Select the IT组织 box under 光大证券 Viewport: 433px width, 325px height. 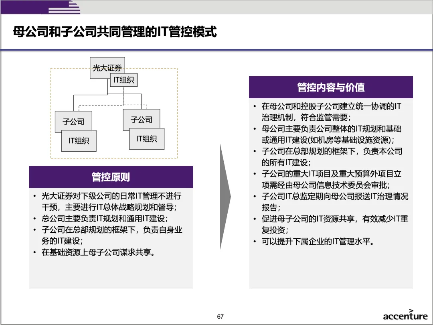(124, 80)
